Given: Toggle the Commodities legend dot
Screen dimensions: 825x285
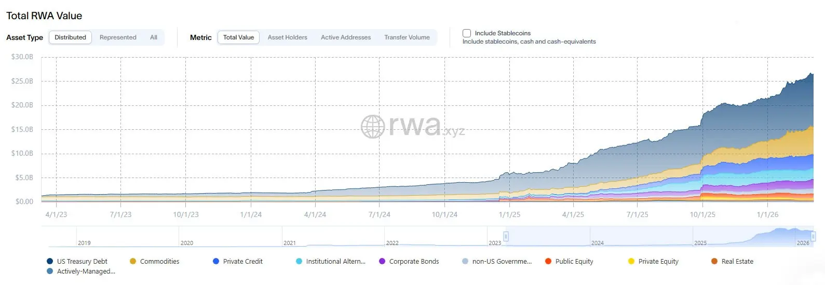Looking at the screenshot, I should (133, 261).
